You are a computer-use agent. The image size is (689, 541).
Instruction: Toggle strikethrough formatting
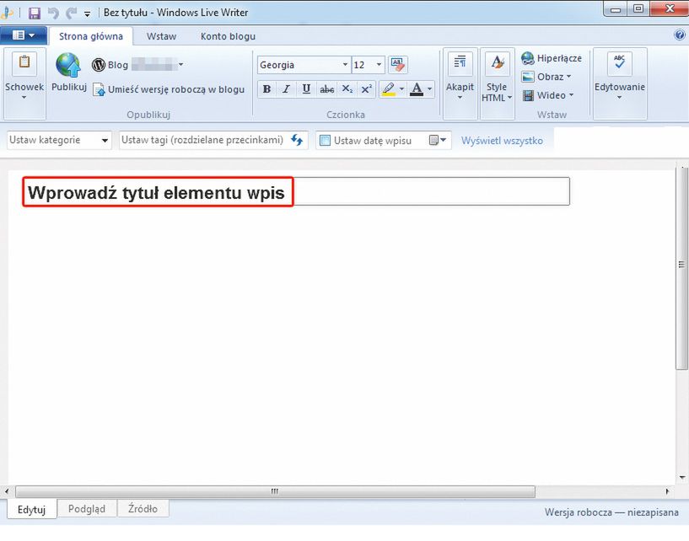tap(326, 89)
